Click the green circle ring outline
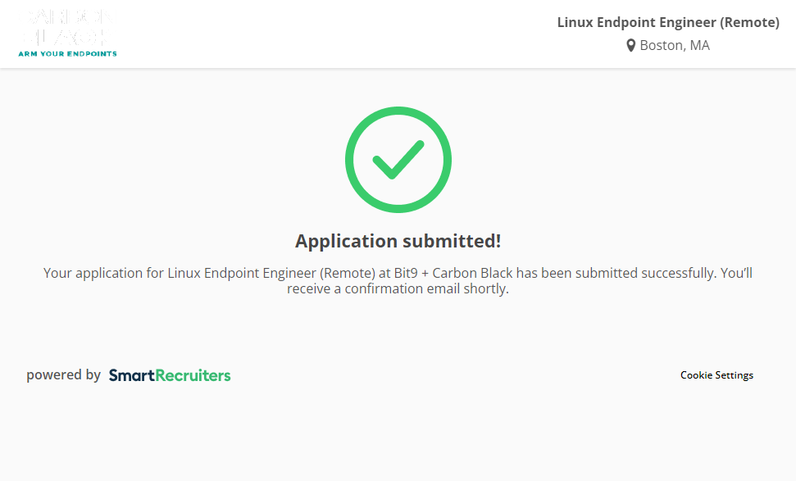The image size is (796, 481). pyautogui.click(x=352, y=160)
